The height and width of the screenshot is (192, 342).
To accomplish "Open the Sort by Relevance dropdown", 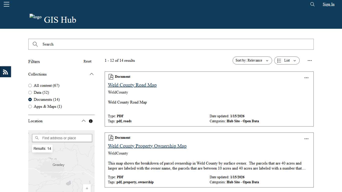I will (x=252, y=60).
